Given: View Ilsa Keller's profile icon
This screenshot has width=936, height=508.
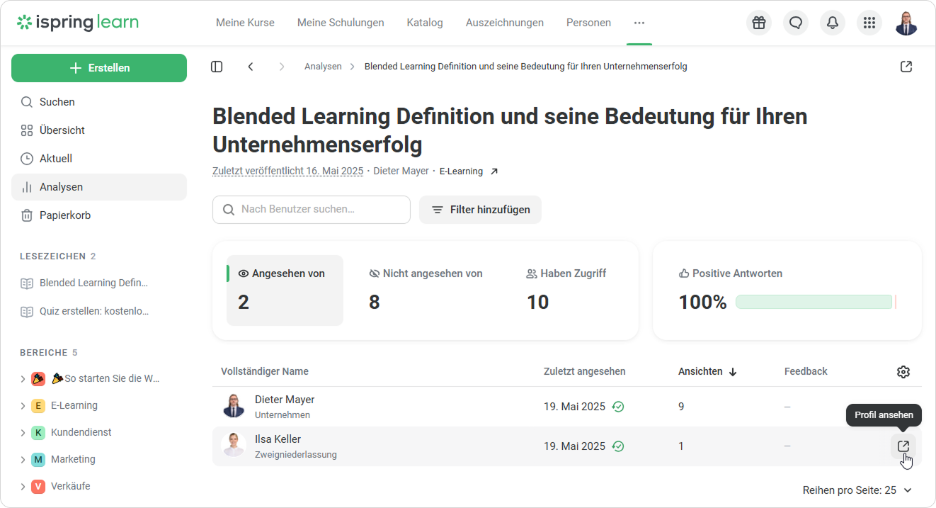Looking at the screenshot, I should [903, 446].
